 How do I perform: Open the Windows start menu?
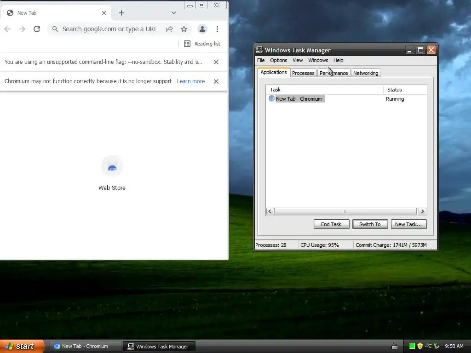22,346
